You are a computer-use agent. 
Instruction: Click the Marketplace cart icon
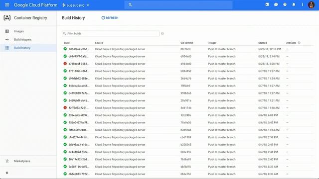(7, 161)
